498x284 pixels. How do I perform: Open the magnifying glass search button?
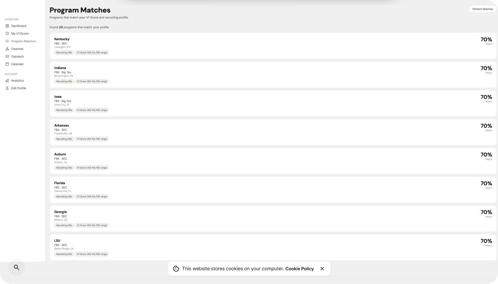[17, 267]
